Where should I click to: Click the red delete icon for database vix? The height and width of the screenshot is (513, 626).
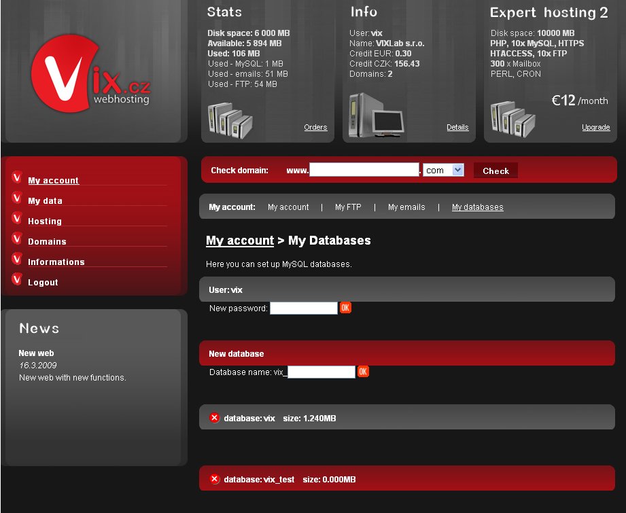(x=215, y=418)
